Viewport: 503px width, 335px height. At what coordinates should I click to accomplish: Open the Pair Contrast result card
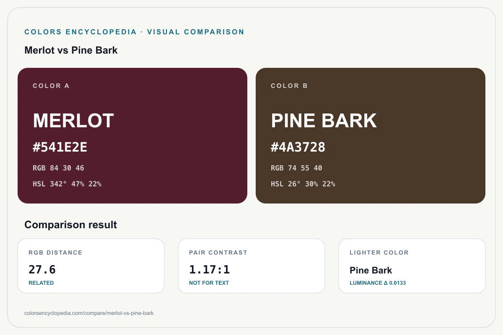tap(251, 266)
